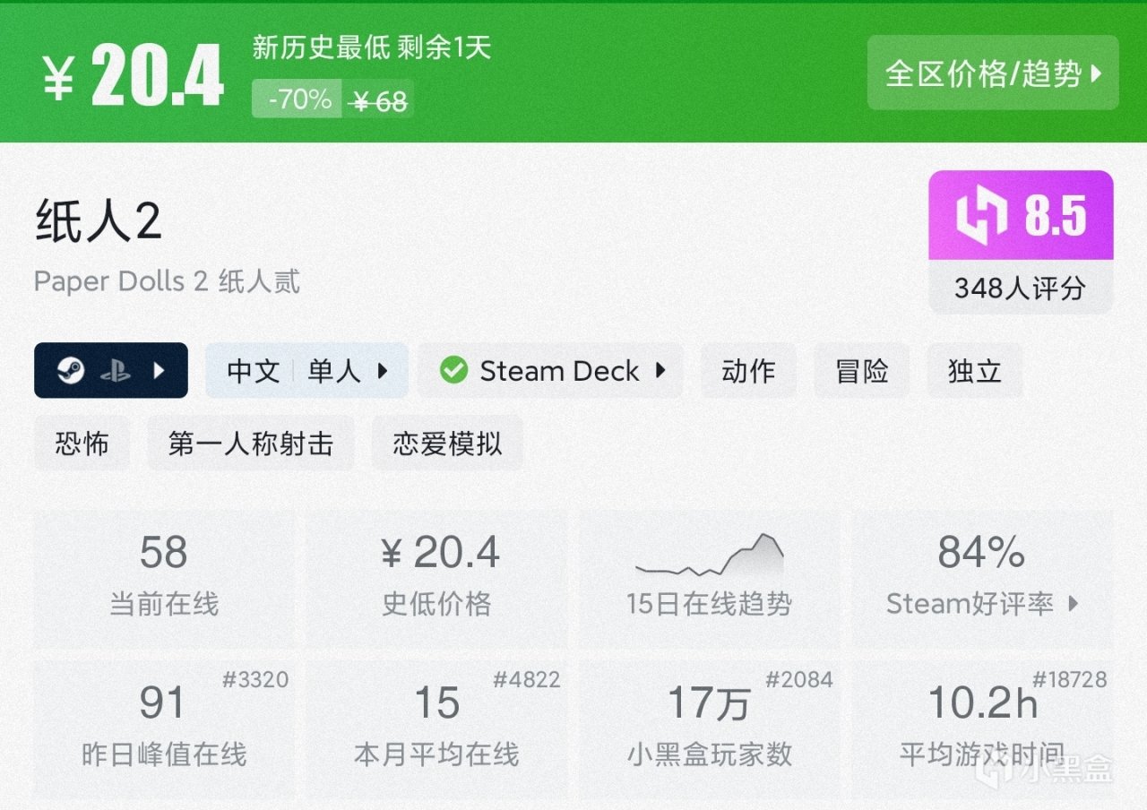This screenshot has width=1147, height=810.
Task: Open the 小黑盒玩家数 17万 stat card
Action: (x=709, y=726)
